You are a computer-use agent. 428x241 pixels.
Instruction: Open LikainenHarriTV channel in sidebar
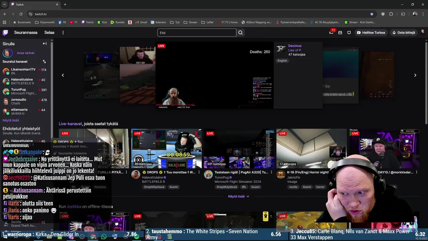pos(25,71)
